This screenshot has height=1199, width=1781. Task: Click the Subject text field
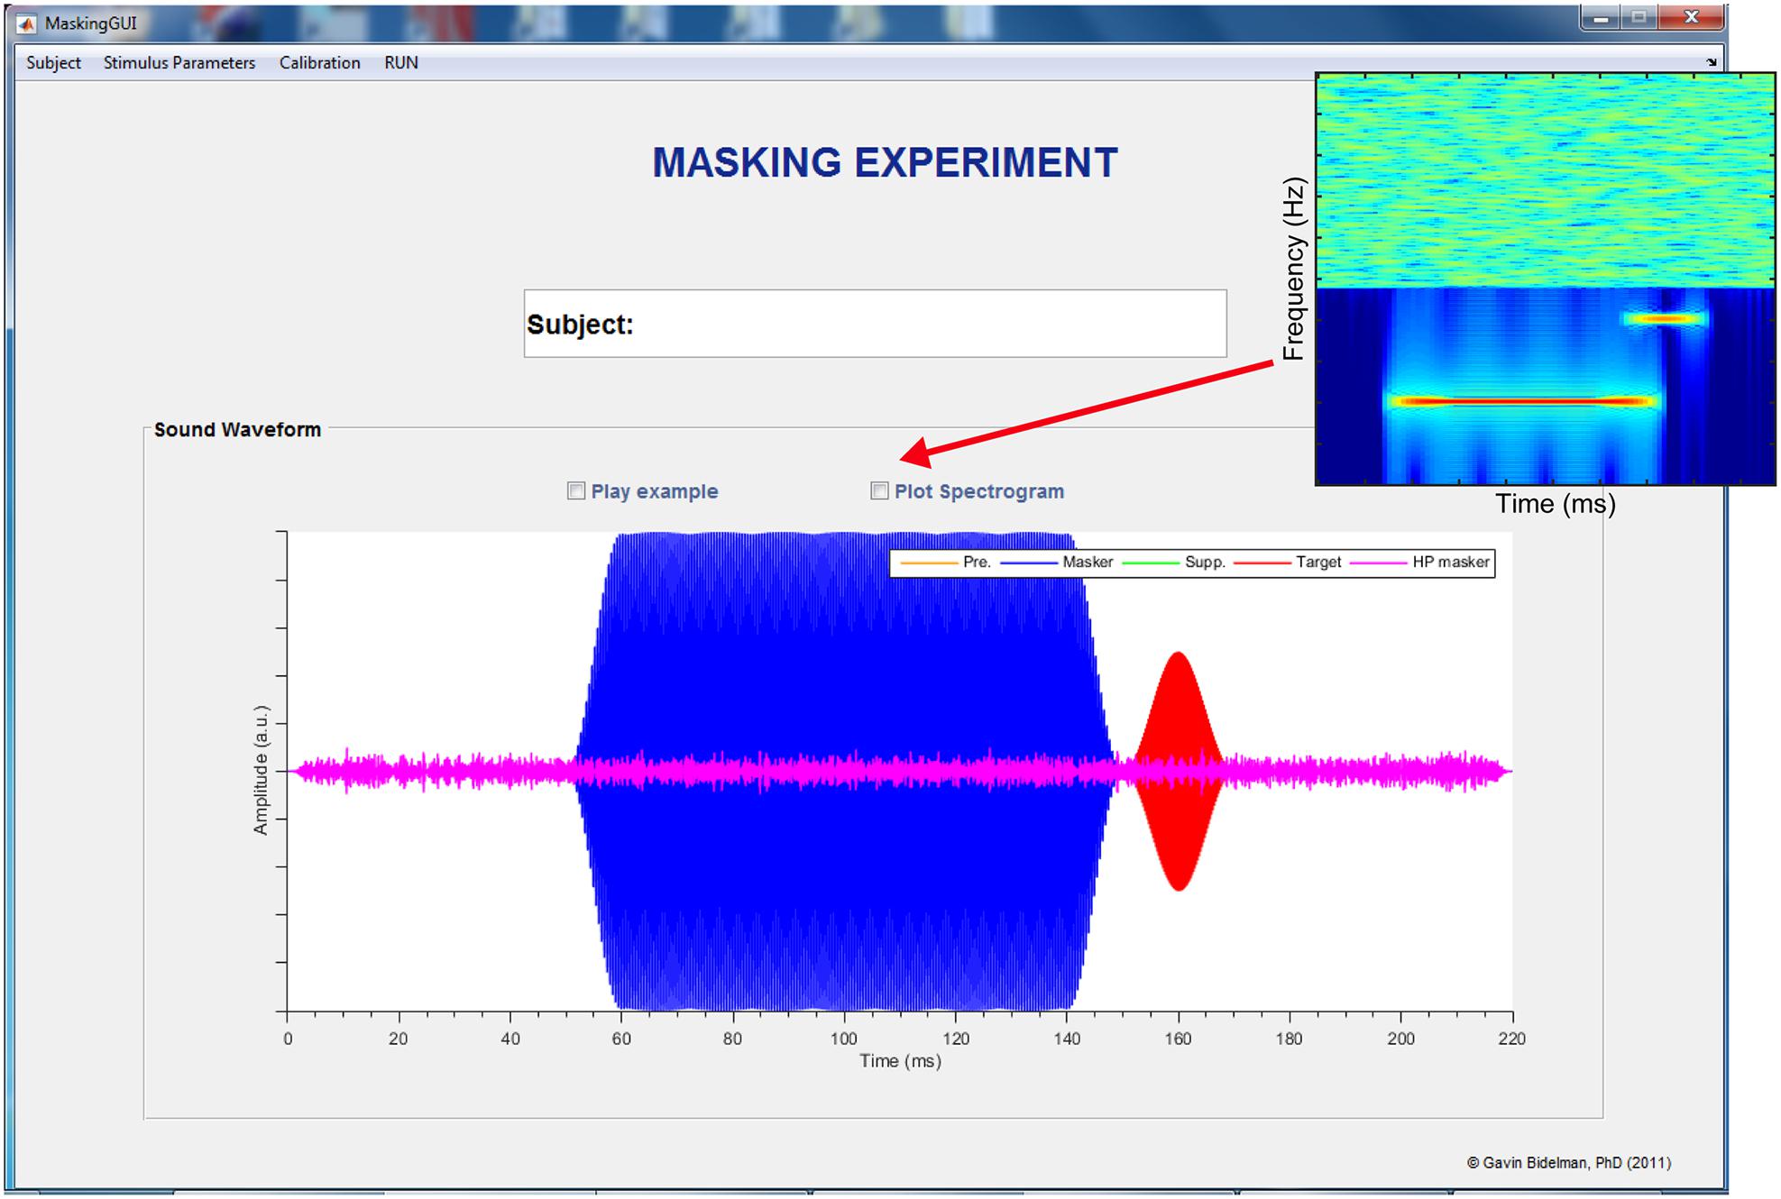pyautogui.click(x=875, y=324)
